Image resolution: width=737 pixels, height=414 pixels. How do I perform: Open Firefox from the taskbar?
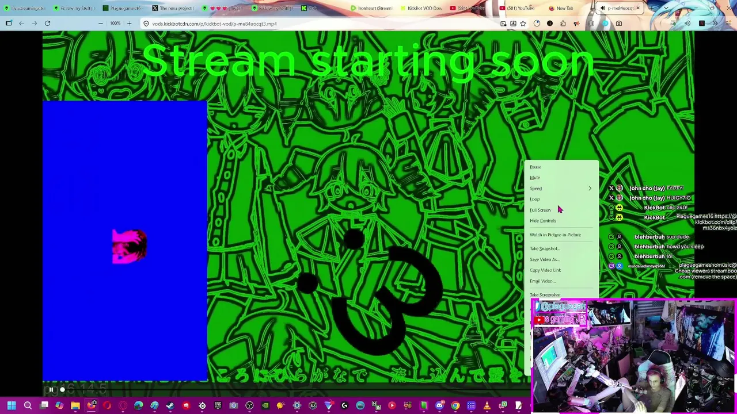coord(91,405)
